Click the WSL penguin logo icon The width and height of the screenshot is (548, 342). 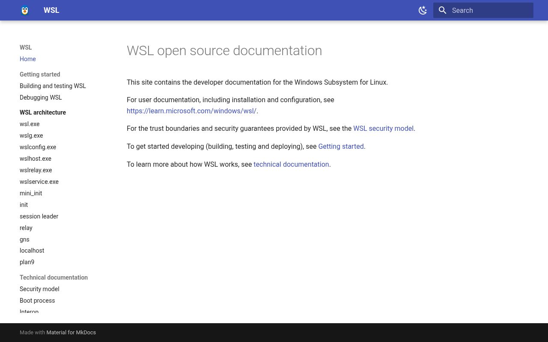click(x=25, y=10)
